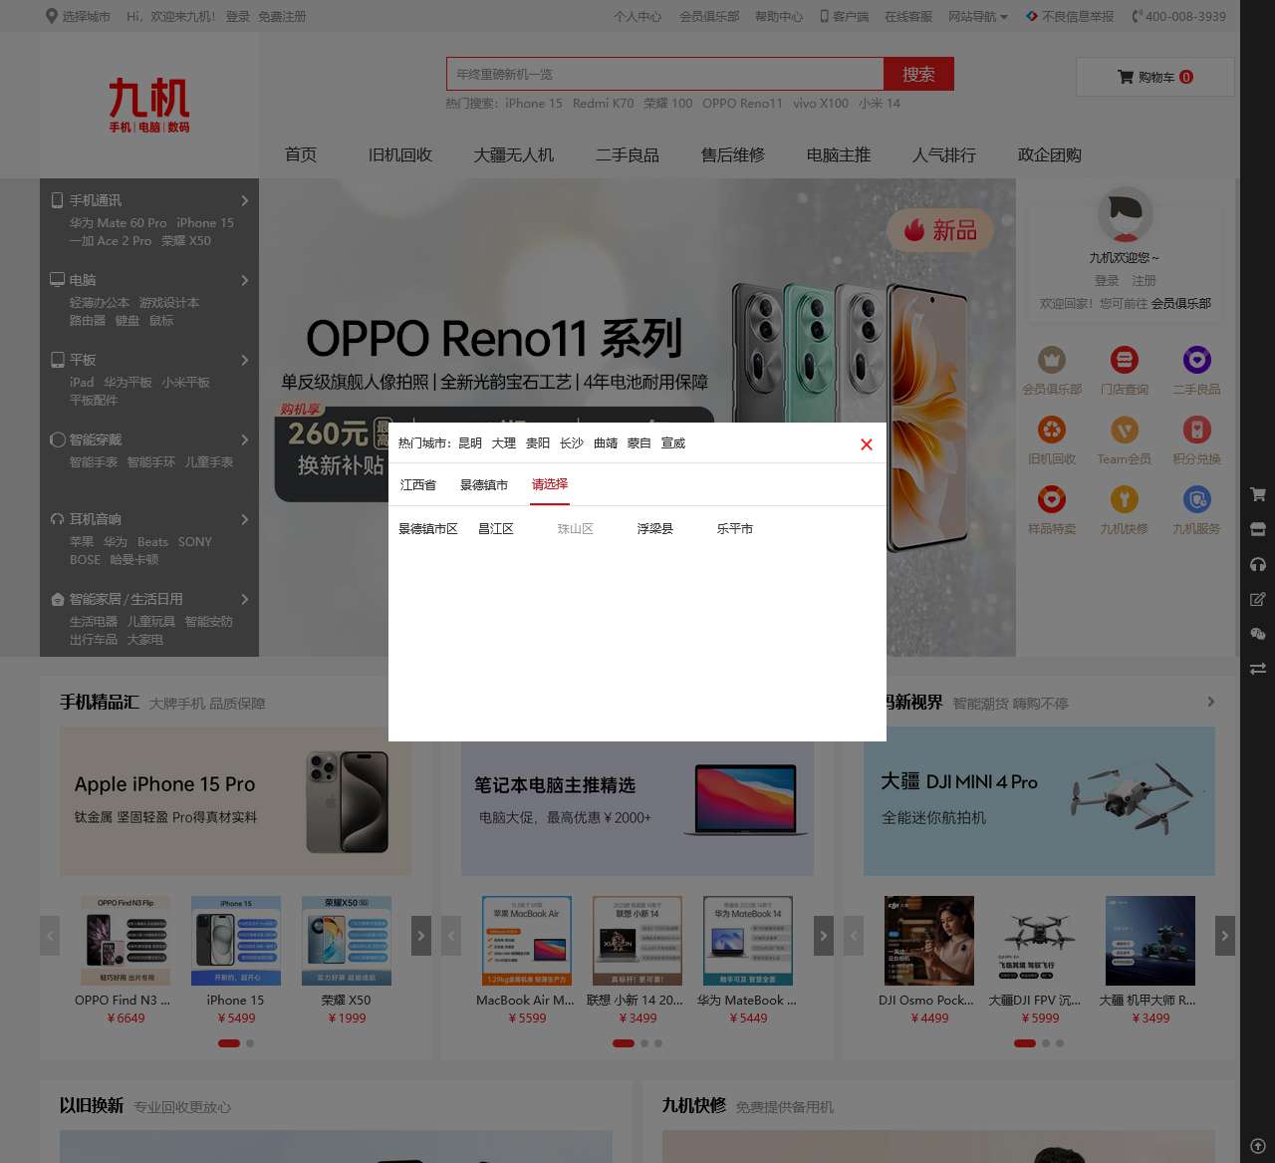Click the back-to-top arrow icon
Image resolution: width=1275 pixels, height=1163 pixels.
[x=1258, y=1146]
